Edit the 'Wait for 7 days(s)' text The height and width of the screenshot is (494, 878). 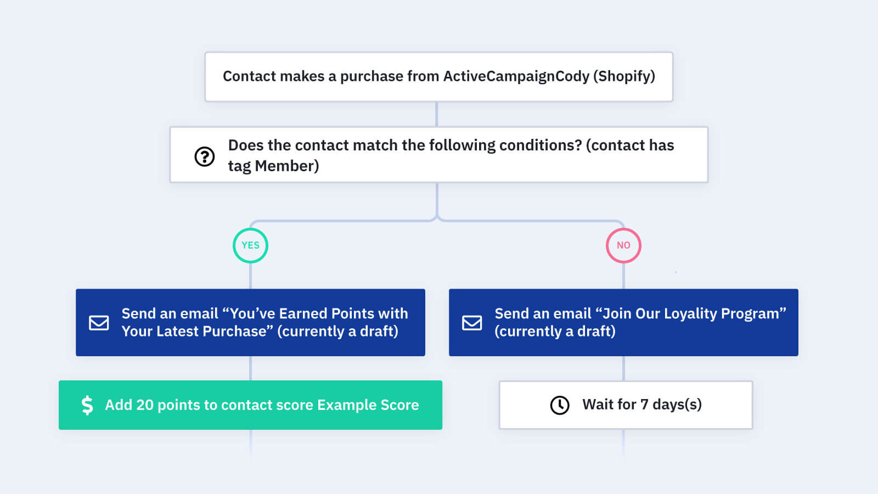[x=642, y=405]
